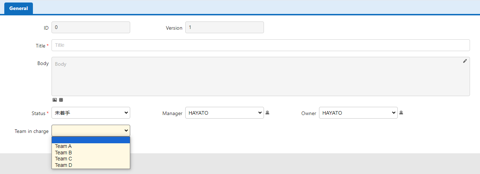Click the Version field label
The height and width of the screenshot is (174, 480).
coord(174,28)
